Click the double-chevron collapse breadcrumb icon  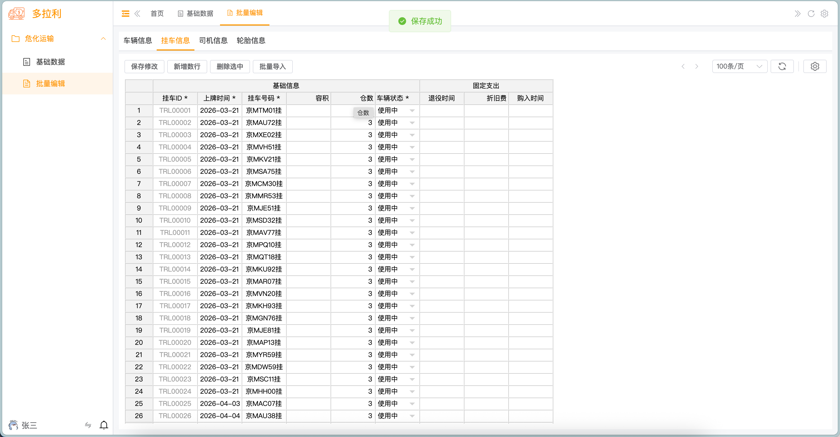click(x=137, y=14)
